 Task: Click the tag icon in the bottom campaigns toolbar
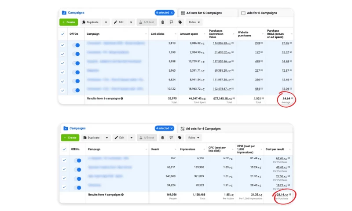point(180,138)
